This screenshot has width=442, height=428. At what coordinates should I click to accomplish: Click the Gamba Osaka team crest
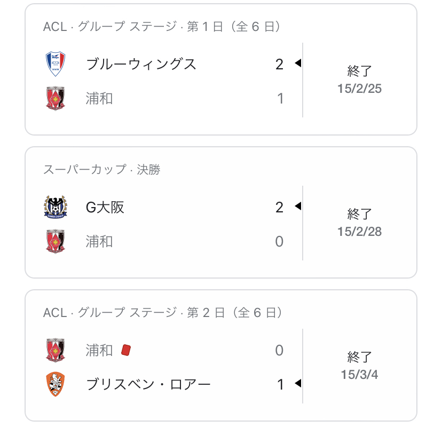coord(56,207)
